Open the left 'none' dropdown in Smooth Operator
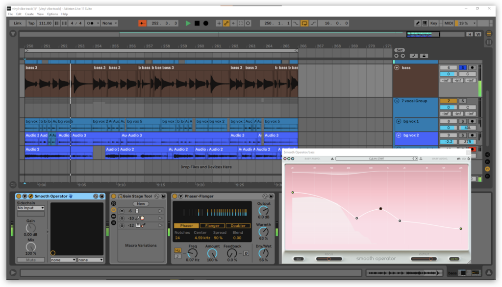The width and height of the screenshot is (502, 287). click(x=63, y=260)
